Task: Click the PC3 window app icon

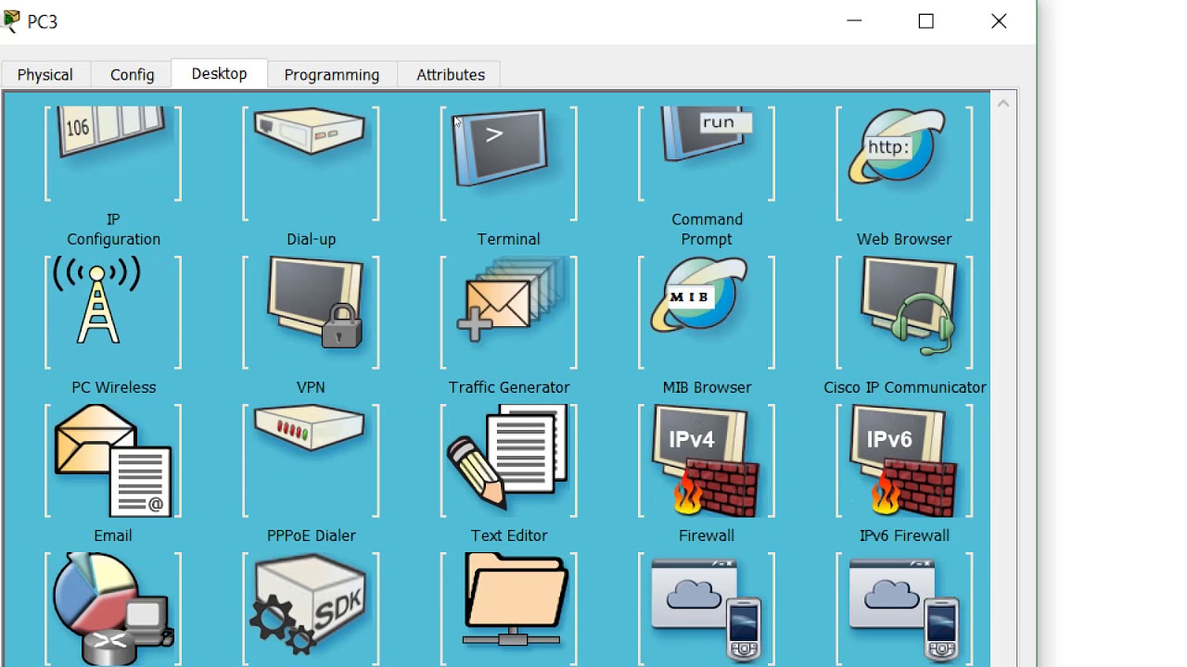Action: pos(11,20)
